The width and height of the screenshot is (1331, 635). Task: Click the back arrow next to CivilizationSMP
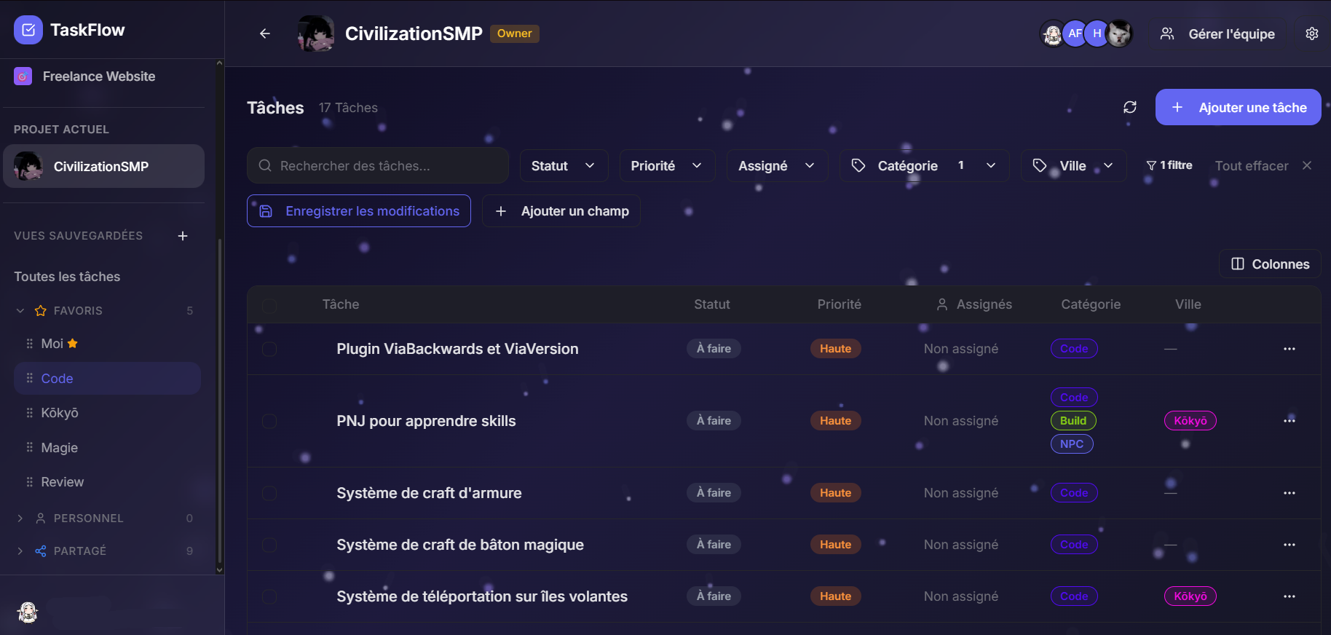click(264, 33)
